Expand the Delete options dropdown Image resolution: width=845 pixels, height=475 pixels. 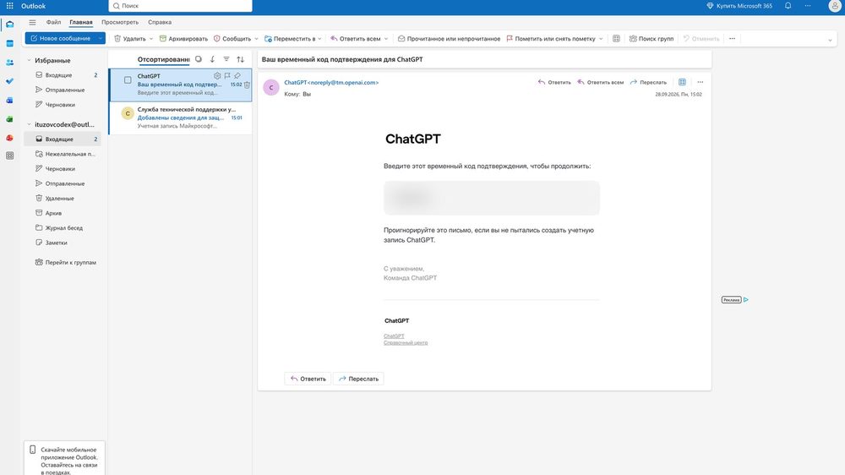coord(151,39)
